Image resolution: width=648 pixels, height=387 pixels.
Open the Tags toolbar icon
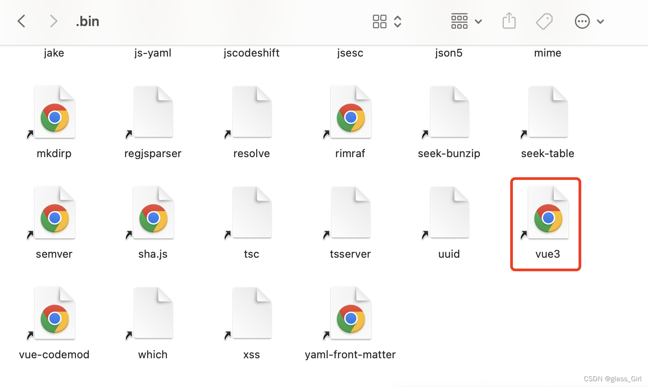pos(544,21)
